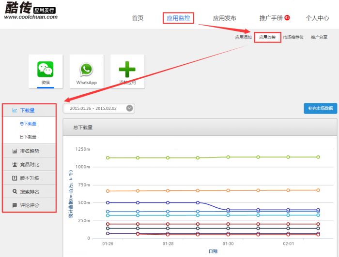Expand the 下载量 sidebar section

(29, 111)
